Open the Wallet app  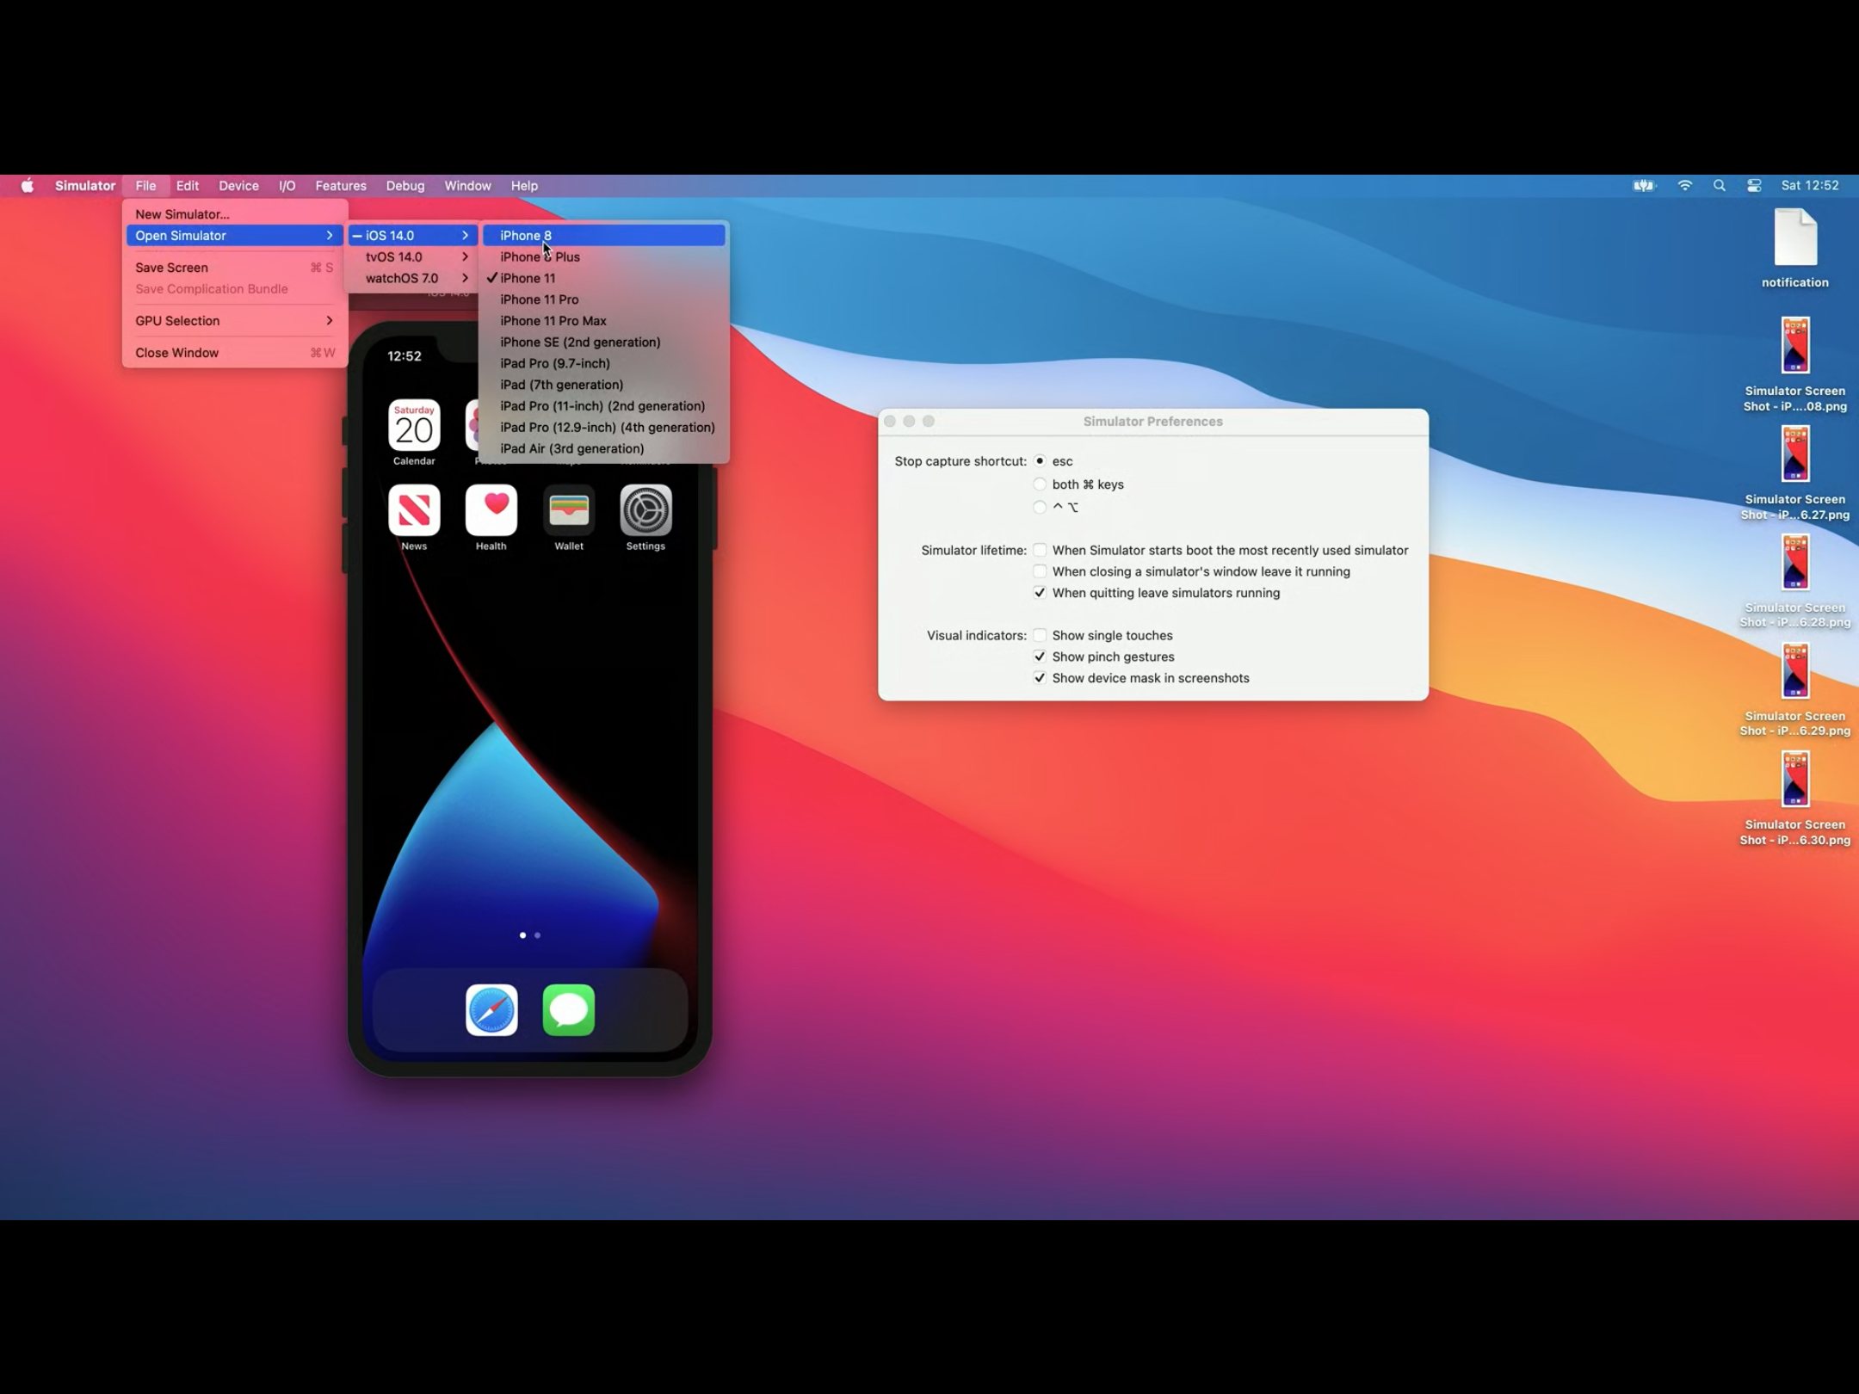pos(568,510)
